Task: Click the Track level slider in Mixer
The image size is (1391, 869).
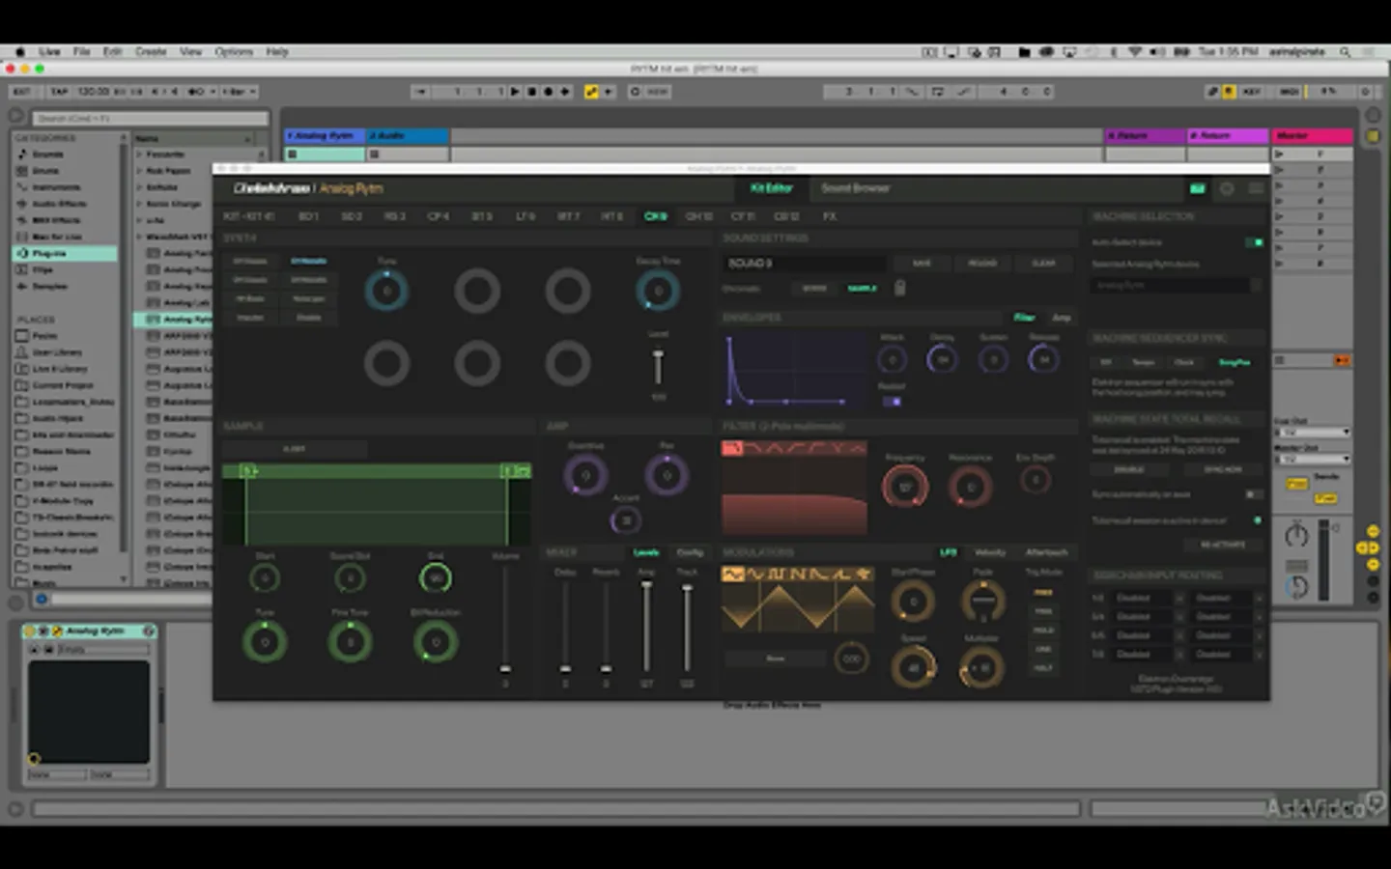Action: 687,627
